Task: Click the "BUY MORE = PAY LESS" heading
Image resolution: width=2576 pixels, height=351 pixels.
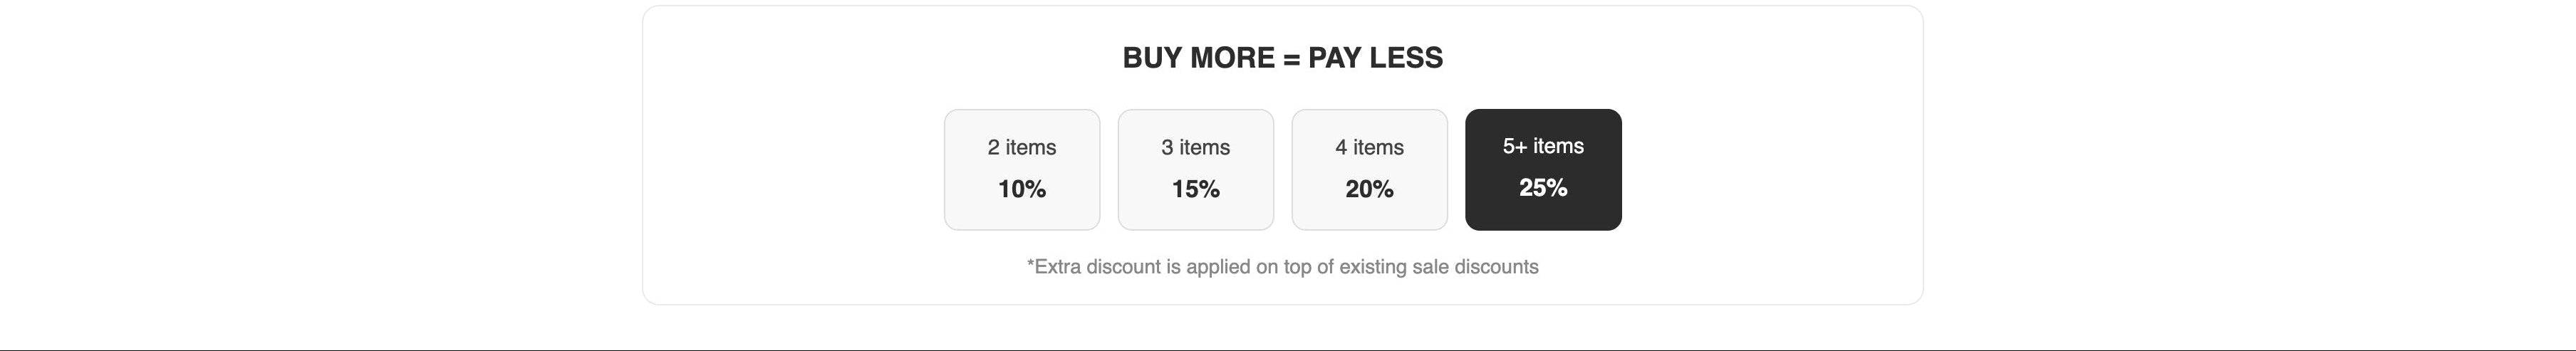Action: (1282, 58)
